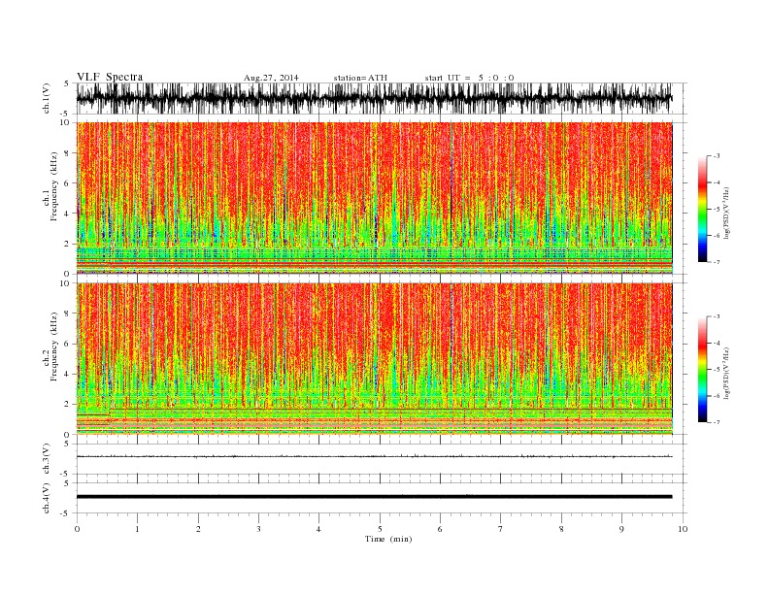769x594 pixels.
Task: Click the "ch.3(V)" axis label
Action: 47,459
